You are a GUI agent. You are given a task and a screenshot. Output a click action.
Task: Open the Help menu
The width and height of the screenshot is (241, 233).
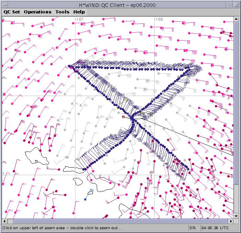[x=79, y=12]
